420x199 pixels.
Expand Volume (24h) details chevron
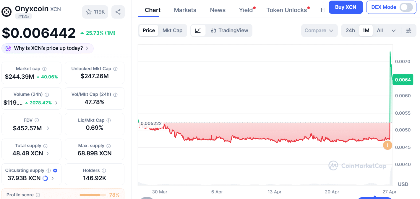[56, 103]
